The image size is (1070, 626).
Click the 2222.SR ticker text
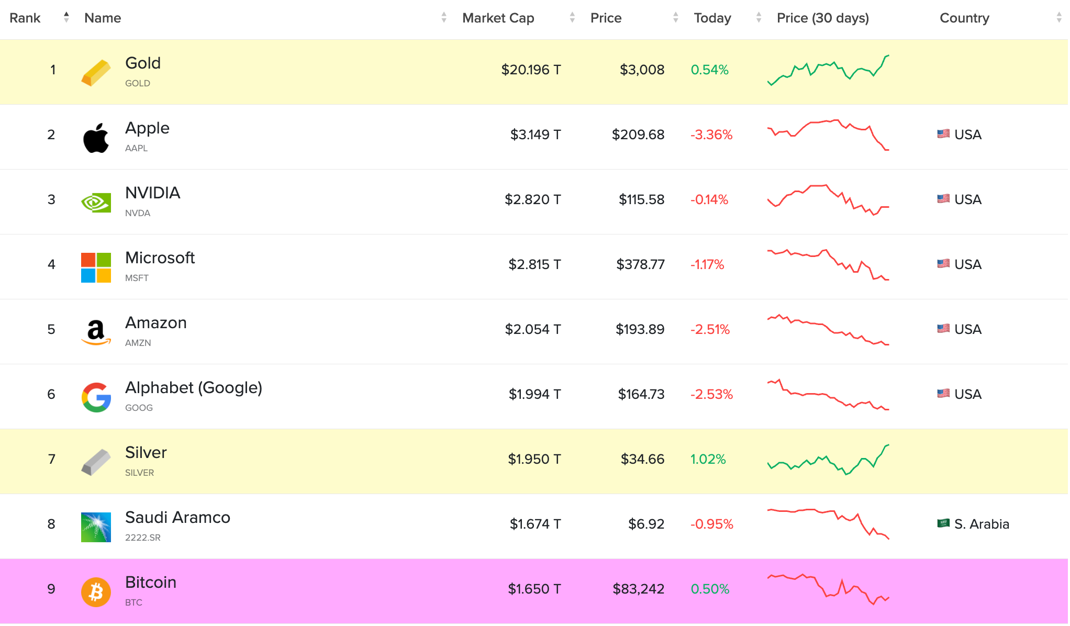pos(143,538)
